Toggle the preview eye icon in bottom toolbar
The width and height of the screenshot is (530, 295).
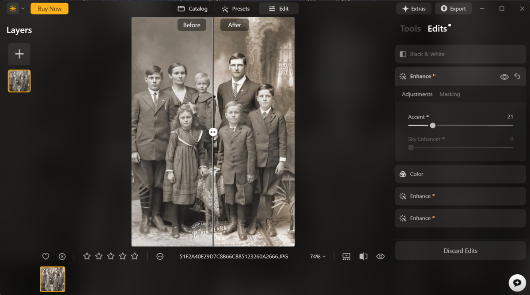tap(380, 256)
